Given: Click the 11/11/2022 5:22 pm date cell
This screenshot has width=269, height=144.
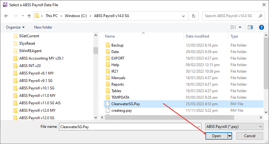Looking at the screenshot, I should [202, 110].
